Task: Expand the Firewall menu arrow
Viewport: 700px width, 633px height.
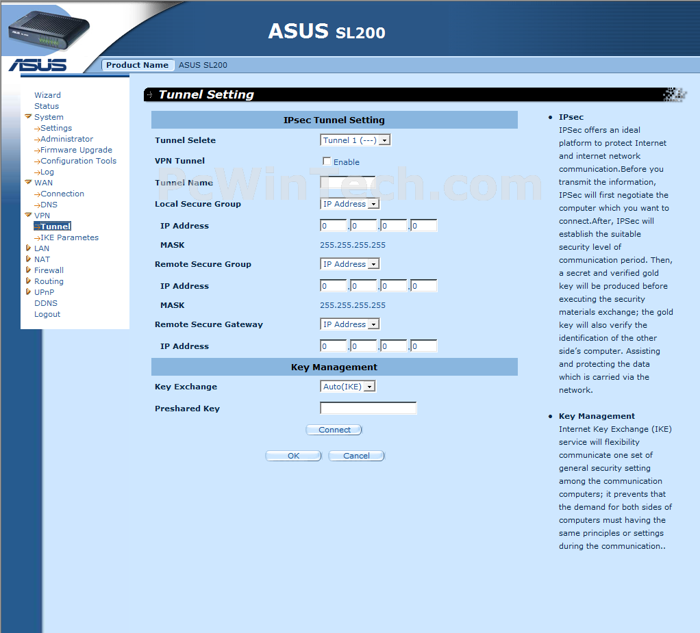Action: pyautogui.click(x=28, y=270)
